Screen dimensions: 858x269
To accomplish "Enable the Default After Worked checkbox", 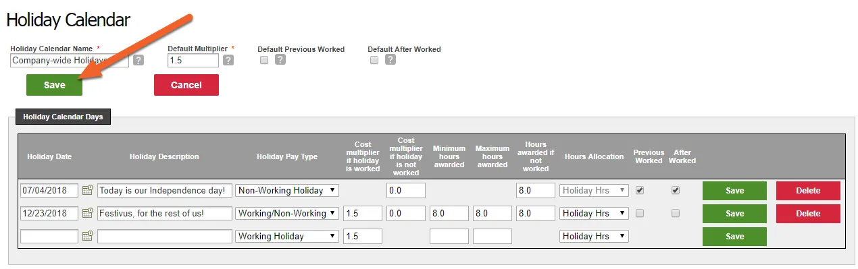I will (374, 60).
